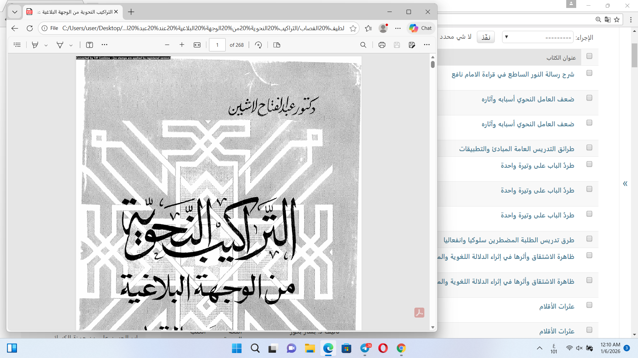Select the Erase tool in PDF toolbar
Screen dimensions: 638x358
click(x=60, y=45)
